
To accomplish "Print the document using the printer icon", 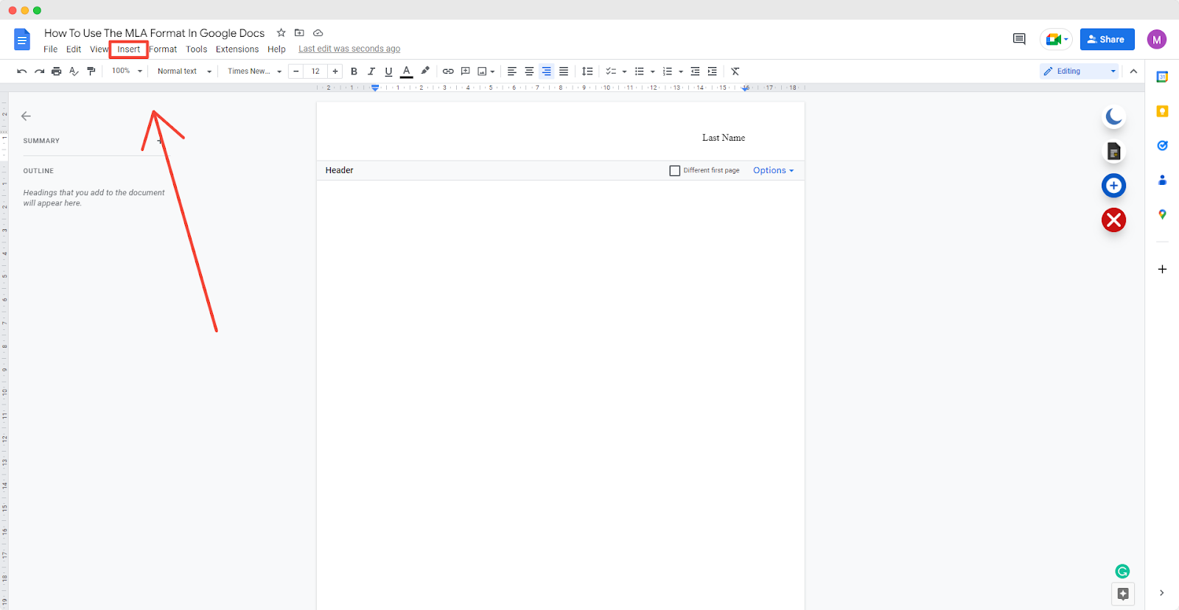I will pos(56,71).
